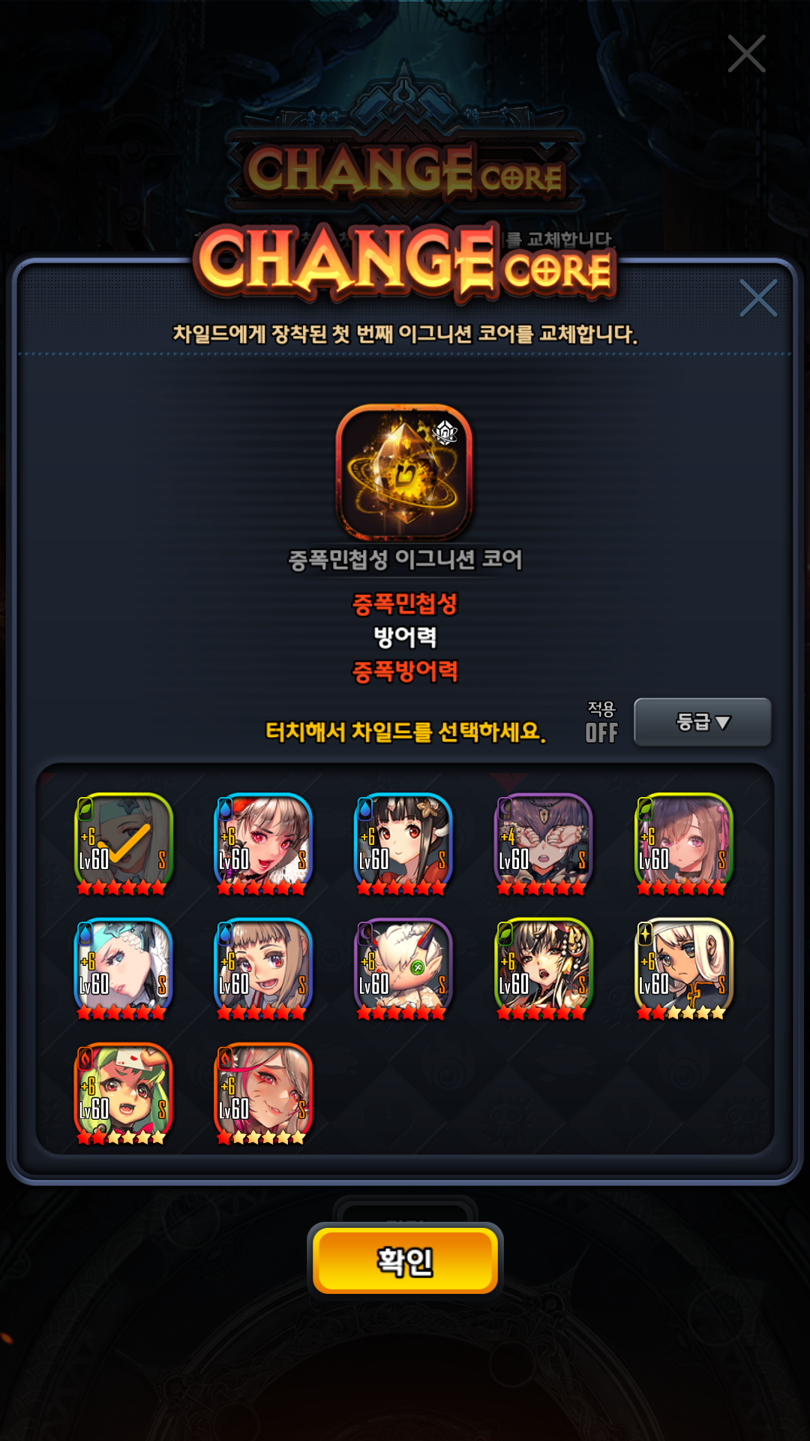Tap the red 증폭민첩성 stat text
Viewport: 810px width, 1441px height.
[405, 603]
